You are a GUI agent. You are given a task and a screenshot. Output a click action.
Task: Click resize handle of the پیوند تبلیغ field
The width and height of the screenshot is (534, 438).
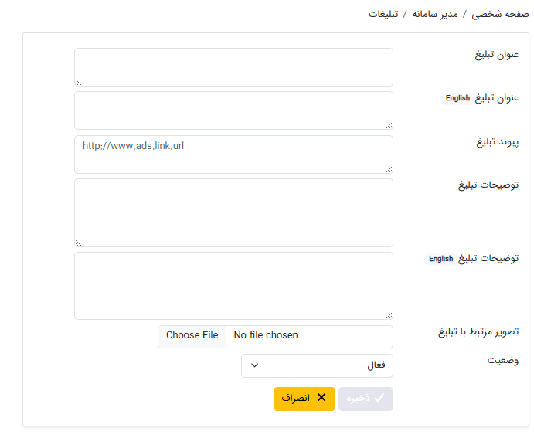tap(388, 168)
